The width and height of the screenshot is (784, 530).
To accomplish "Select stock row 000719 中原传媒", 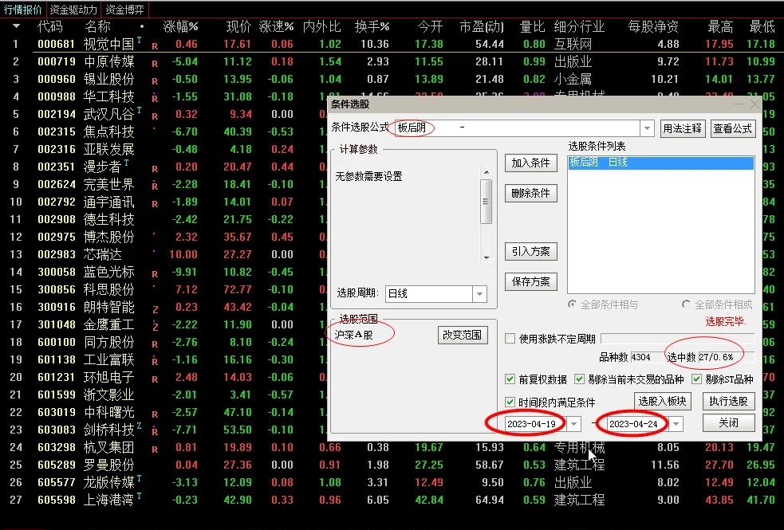I will coord(392,61).
